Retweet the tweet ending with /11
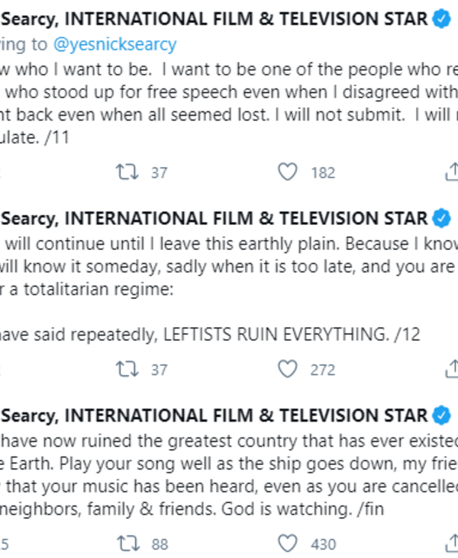Viewport: 458px width, 558px height. tap(122, 172)
